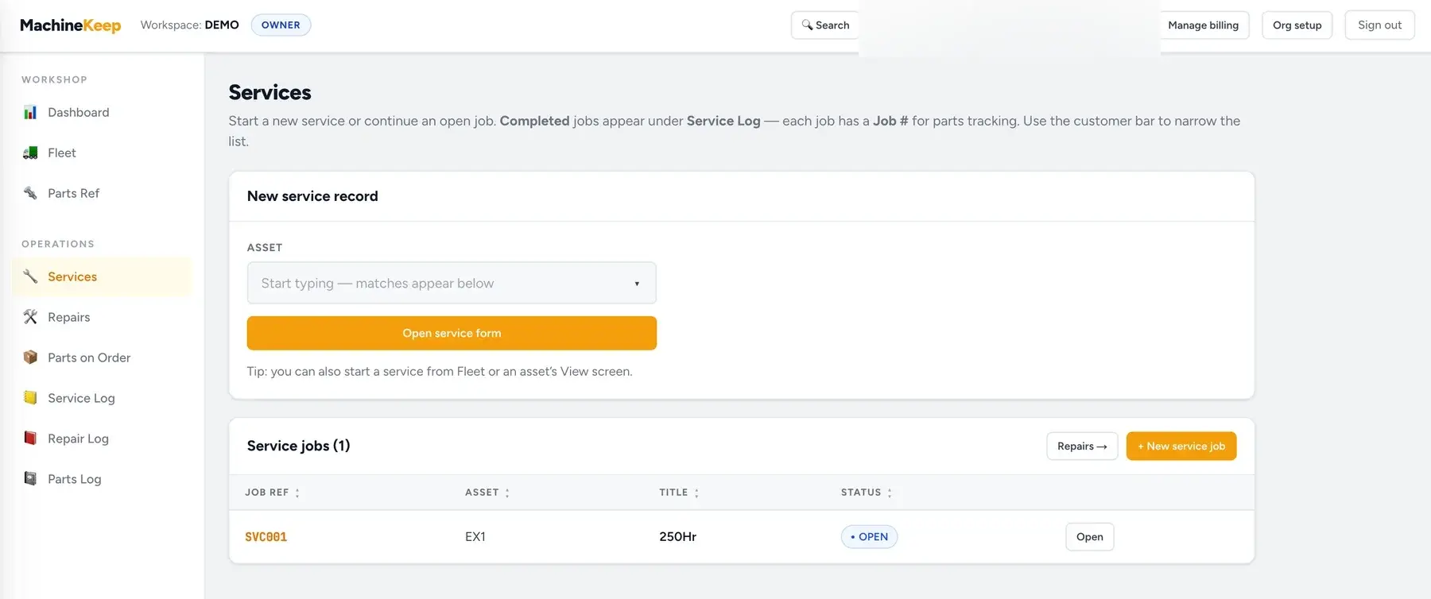This screenshot has width=1431, height=599.
Task: Click + New service job
Action: pos(1181,446)
